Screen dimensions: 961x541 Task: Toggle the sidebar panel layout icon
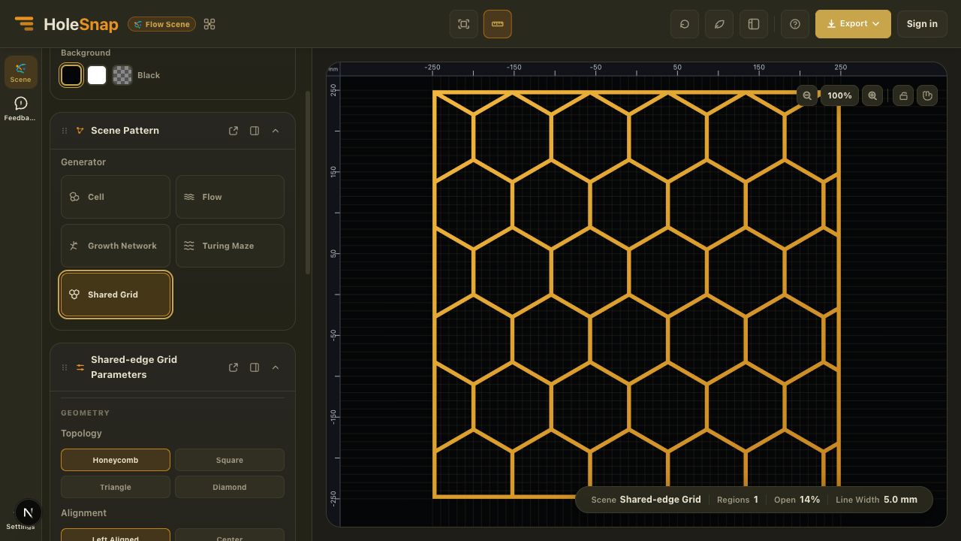click(x=754, y=24)
